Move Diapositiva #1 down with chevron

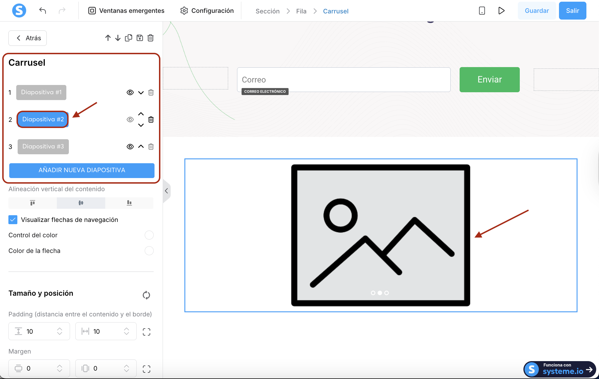[x=141, y=93]
